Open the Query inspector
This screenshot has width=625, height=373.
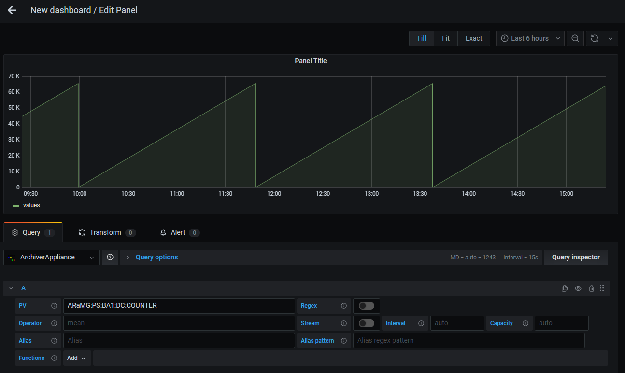[576, 257]
